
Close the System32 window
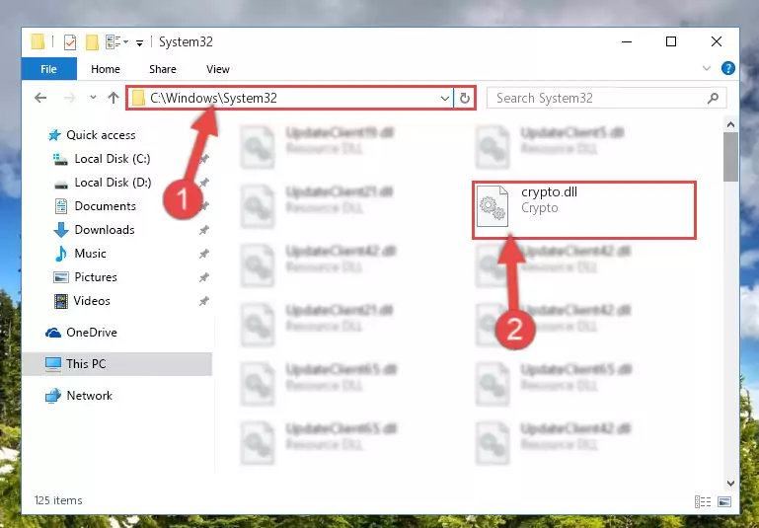pyautogui.click(x=717, y=42)
